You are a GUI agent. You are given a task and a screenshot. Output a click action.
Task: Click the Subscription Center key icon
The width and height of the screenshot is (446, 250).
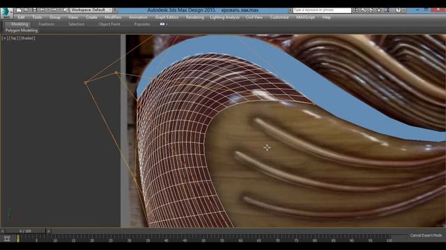[x=364, y=10]
